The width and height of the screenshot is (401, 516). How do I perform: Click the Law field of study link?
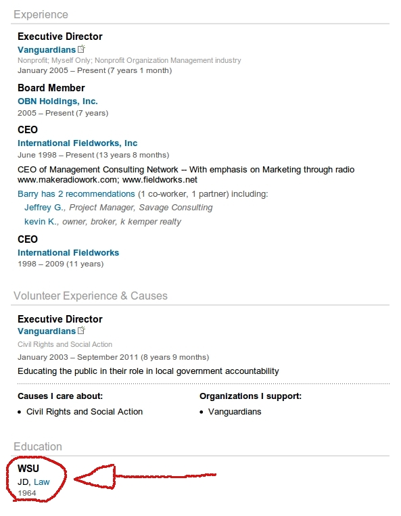pyautogui.click(x=42, y=482)
